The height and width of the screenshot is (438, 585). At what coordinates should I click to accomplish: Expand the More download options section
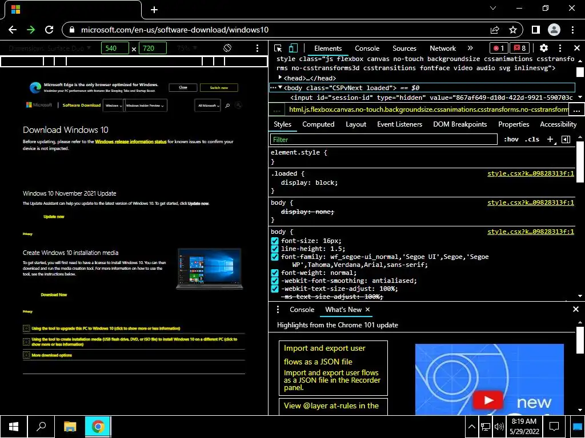(47, 355)
